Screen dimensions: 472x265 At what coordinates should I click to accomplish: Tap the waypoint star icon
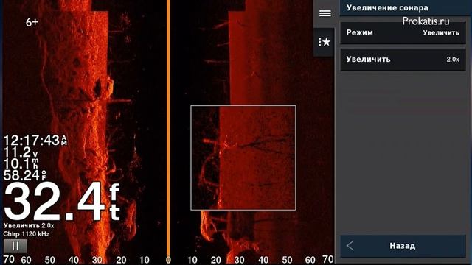[324, 42]
